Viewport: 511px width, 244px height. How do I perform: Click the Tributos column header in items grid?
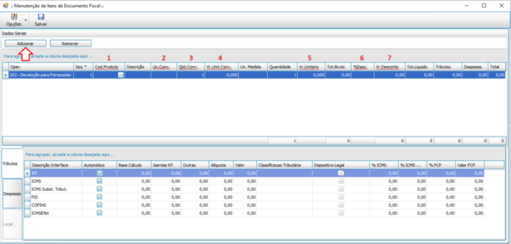[x=448, y=66]
